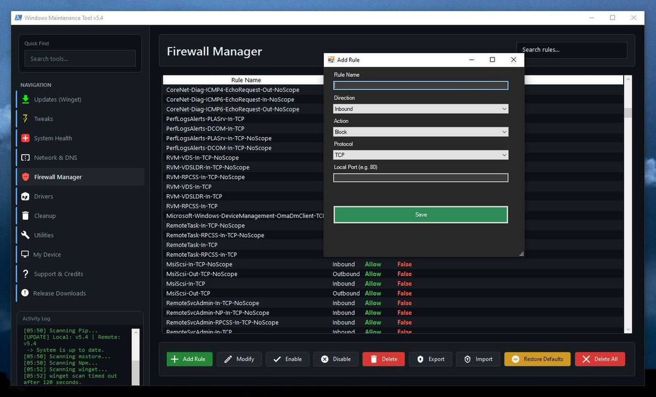656x397 pixels.
Task: Click the System Health red cross icon
Action: (26, 138)
